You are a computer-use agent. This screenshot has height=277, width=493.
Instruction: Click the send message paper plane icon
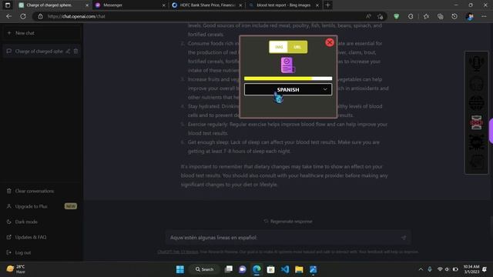pos(404,238)
